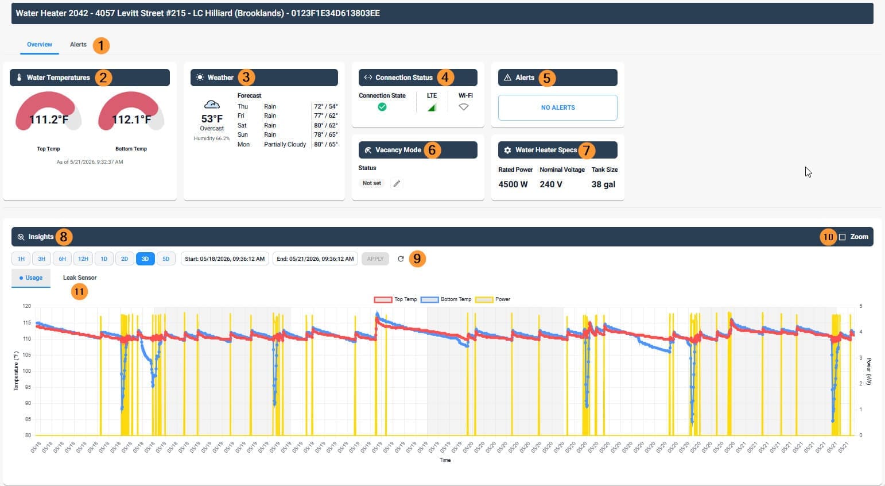This screenshot has width=885, height=486.
Task: Open the Start date-time field
Action: (225, 259)
